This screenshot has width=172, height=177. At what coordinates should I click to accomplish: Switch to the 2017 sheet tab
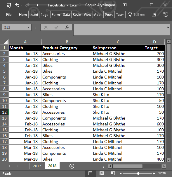click(x=37, y=166)
